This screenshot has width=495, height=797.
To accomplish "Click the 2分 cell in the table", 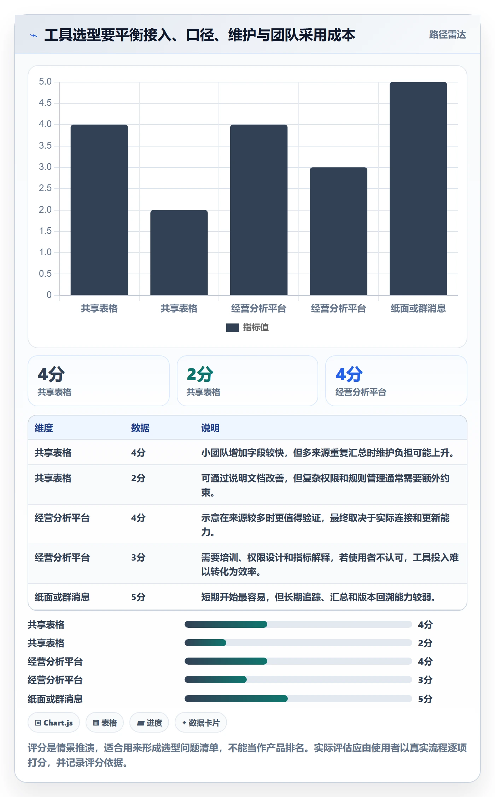I will 138,478.
